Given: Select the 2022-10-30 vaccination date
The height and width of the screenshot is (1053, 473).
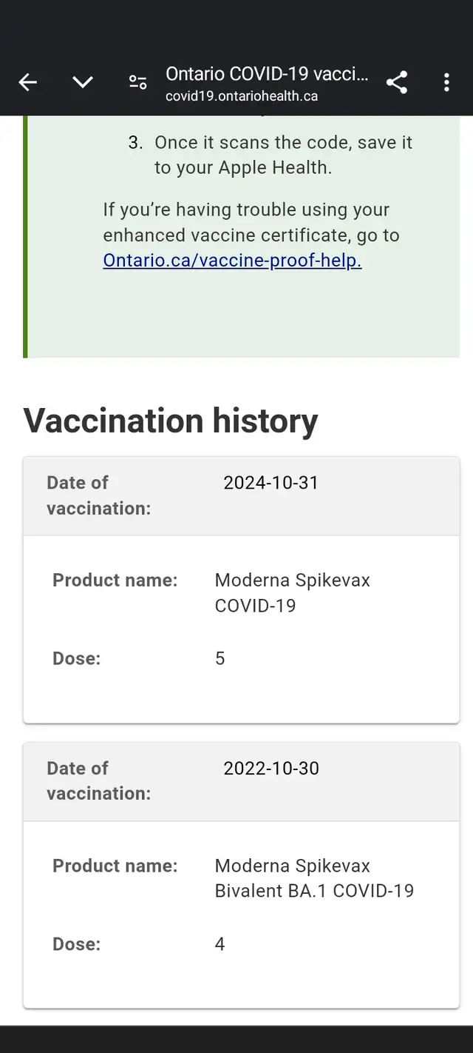Looking at the screenshot, I should coord(271,768).
